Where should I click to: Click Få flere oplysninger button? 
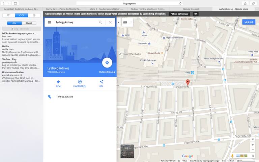click(x=179, y=14)
